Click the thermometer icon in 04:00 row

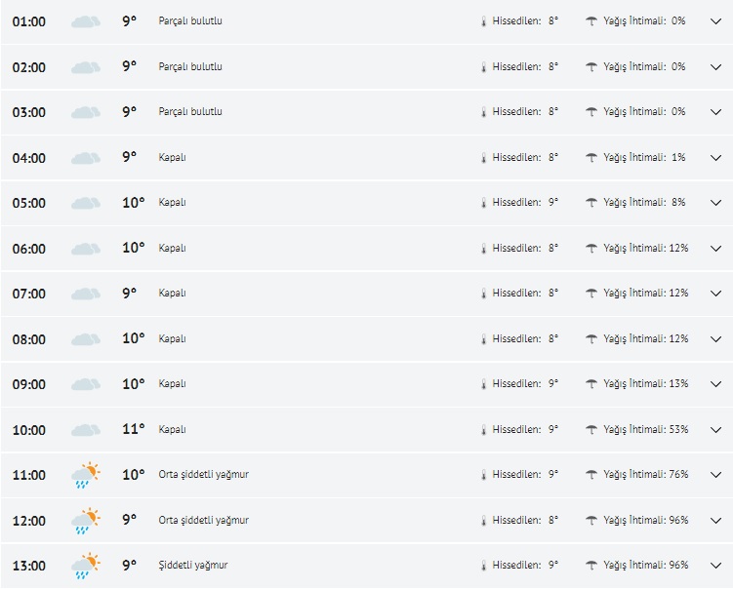pyautogui.click(x=483, y=158)
